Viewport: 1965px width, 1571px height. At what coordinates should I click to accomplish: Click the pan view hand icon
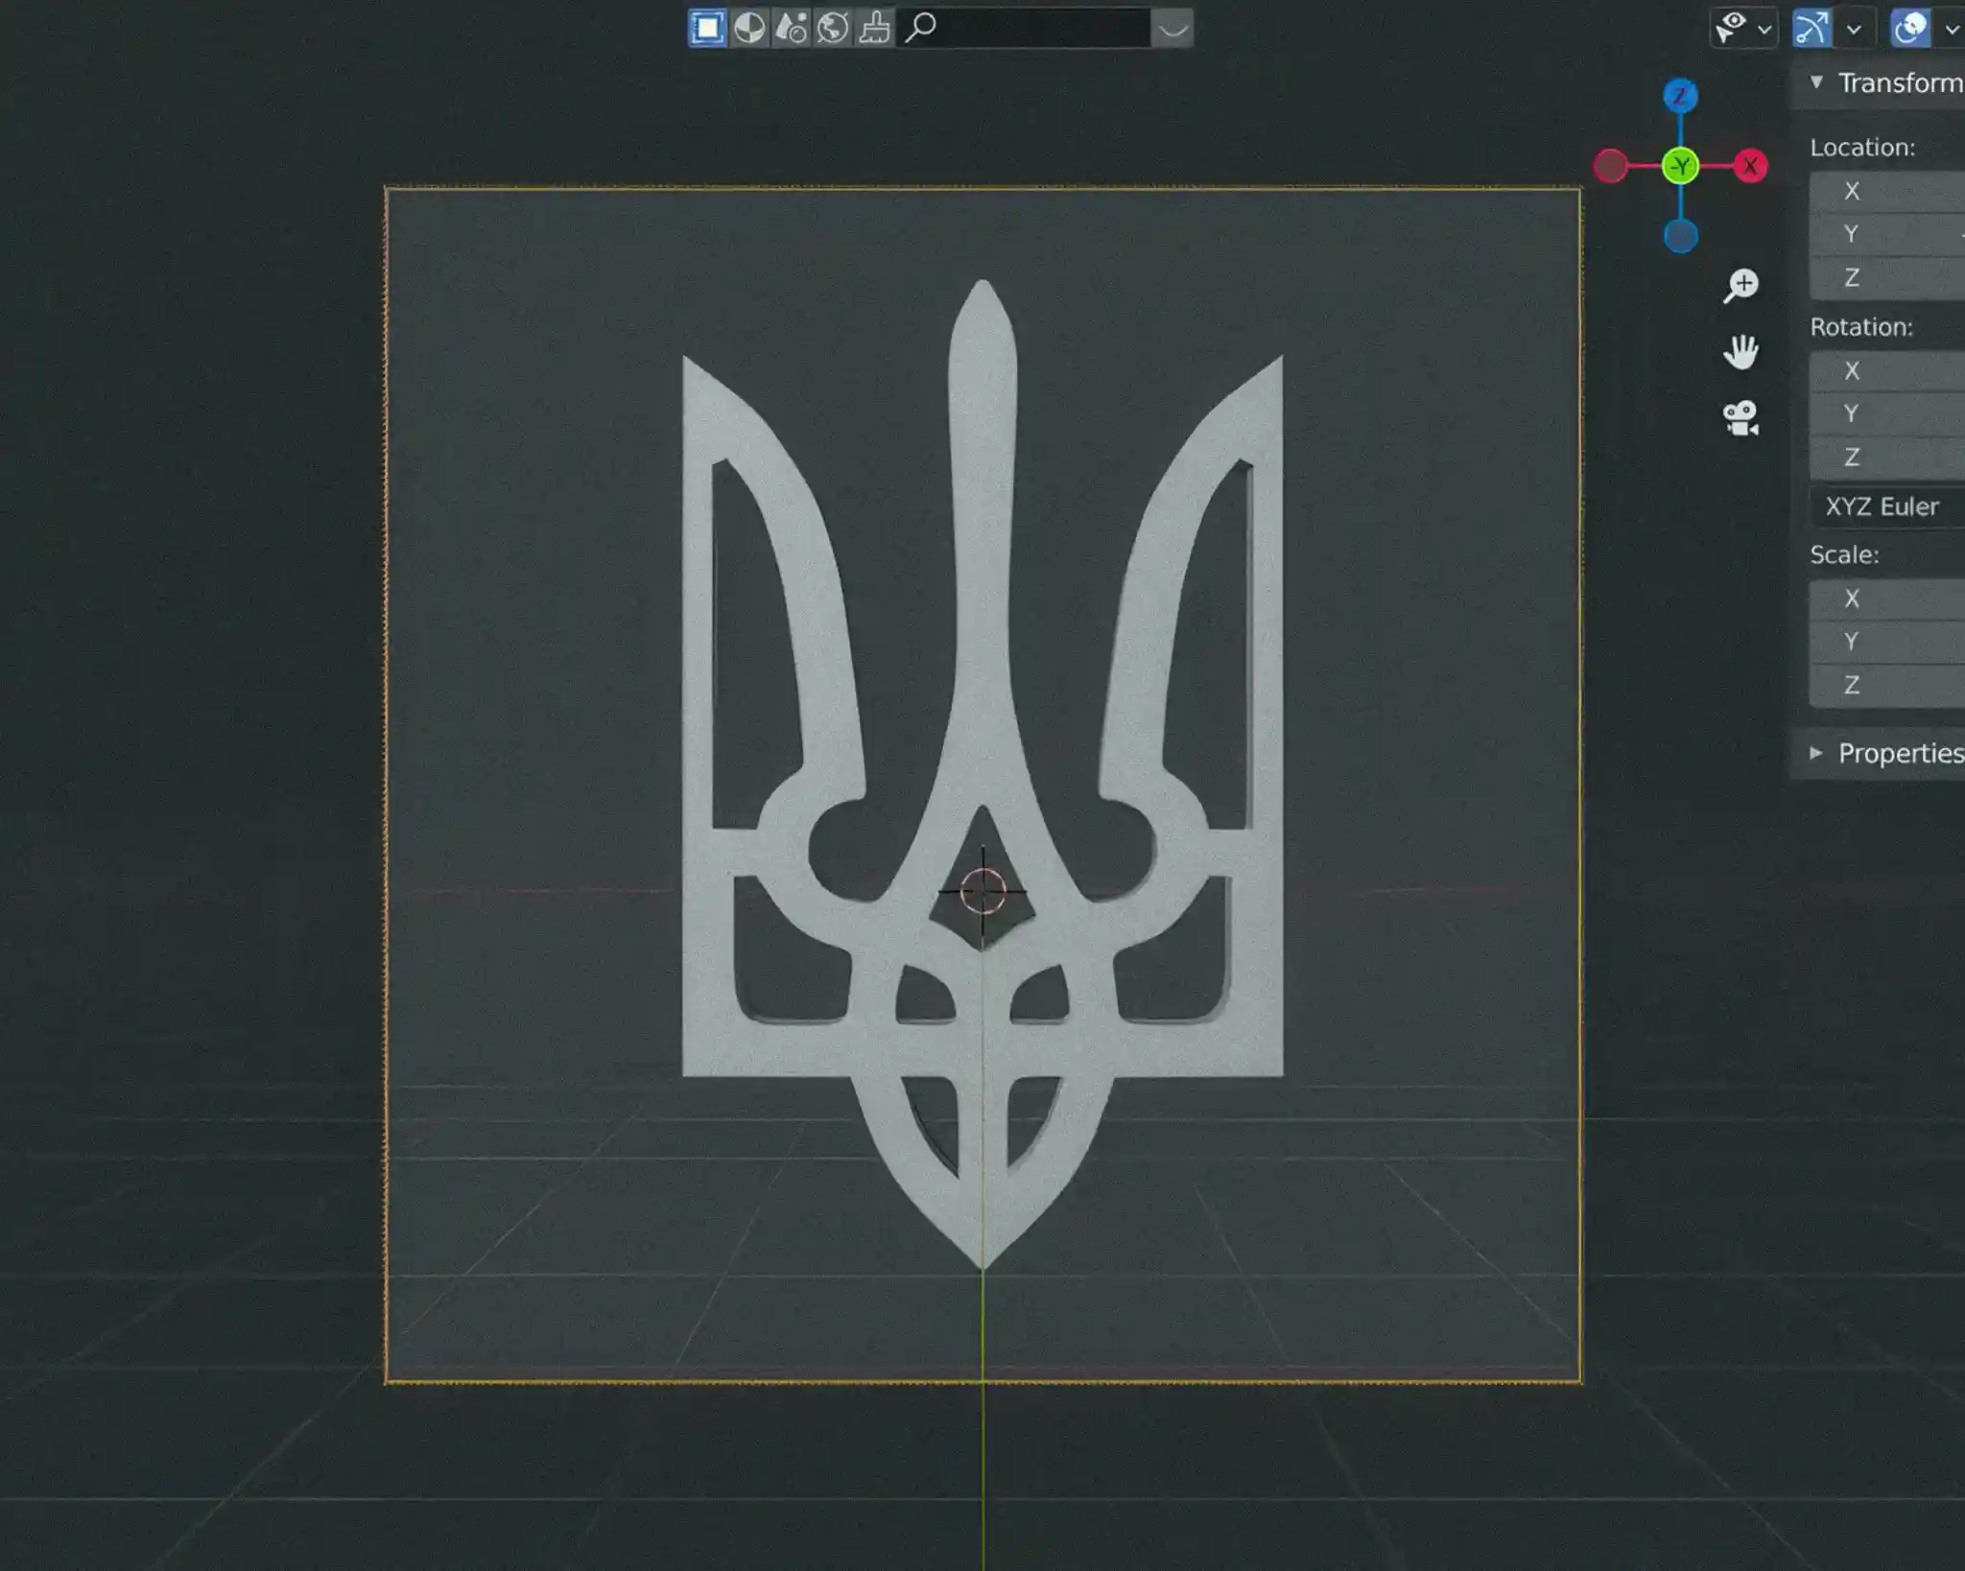pyautogui.click(x=1740, y=352)
